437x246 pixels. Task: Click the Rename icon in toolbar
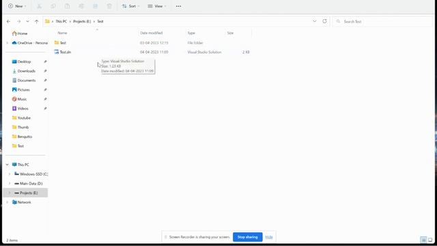pos(81,6)
